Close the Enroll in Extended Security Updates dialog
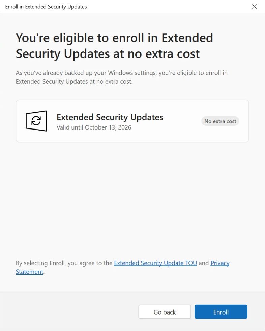The height and width of the screenshot is (331, 265). pos(255,7)
